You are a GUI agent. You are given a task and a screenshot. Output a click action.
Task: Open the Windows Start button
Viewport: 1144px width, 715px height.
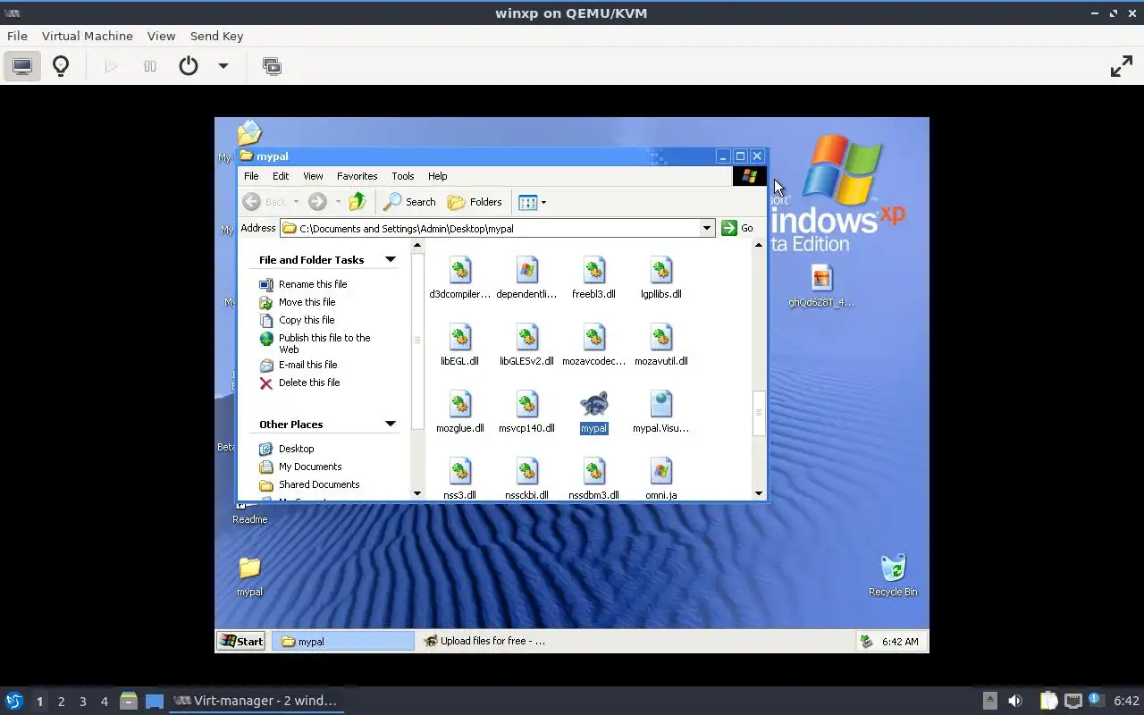click(241, 641)
